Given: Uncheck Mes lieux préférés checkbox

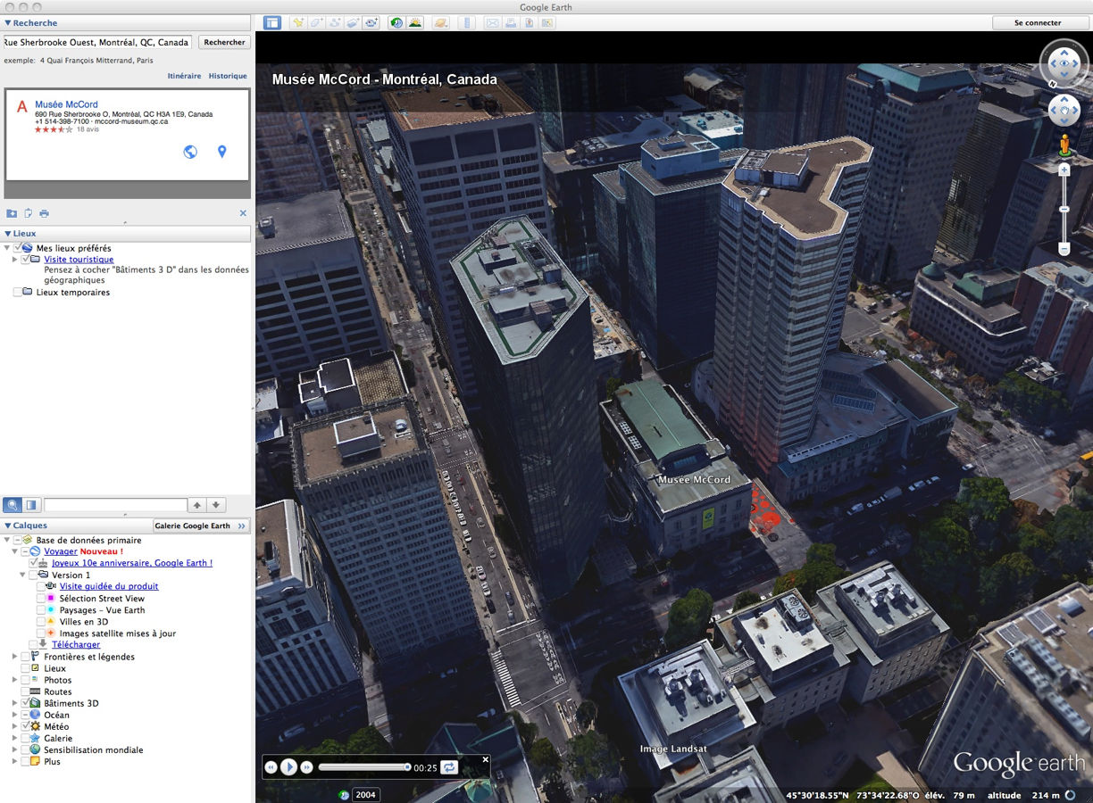Looking at the screenshot, I should pos(18,248).
